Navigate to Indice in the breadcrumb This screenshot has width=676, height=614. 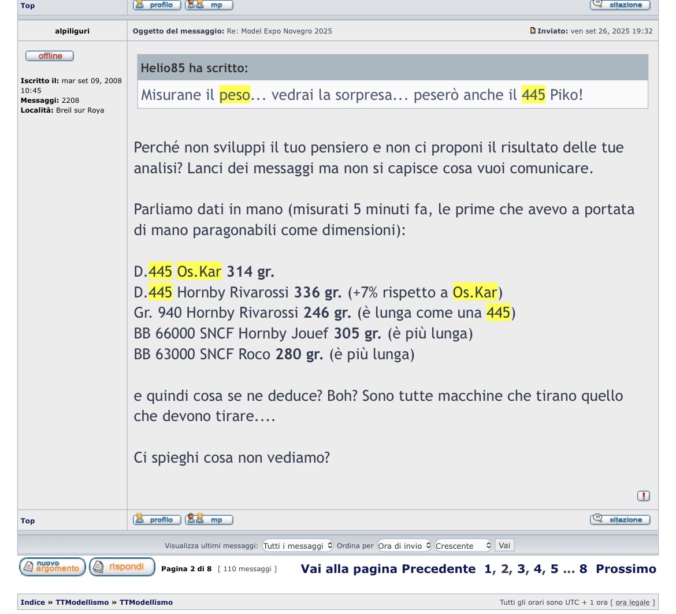[x=33, y=602]
